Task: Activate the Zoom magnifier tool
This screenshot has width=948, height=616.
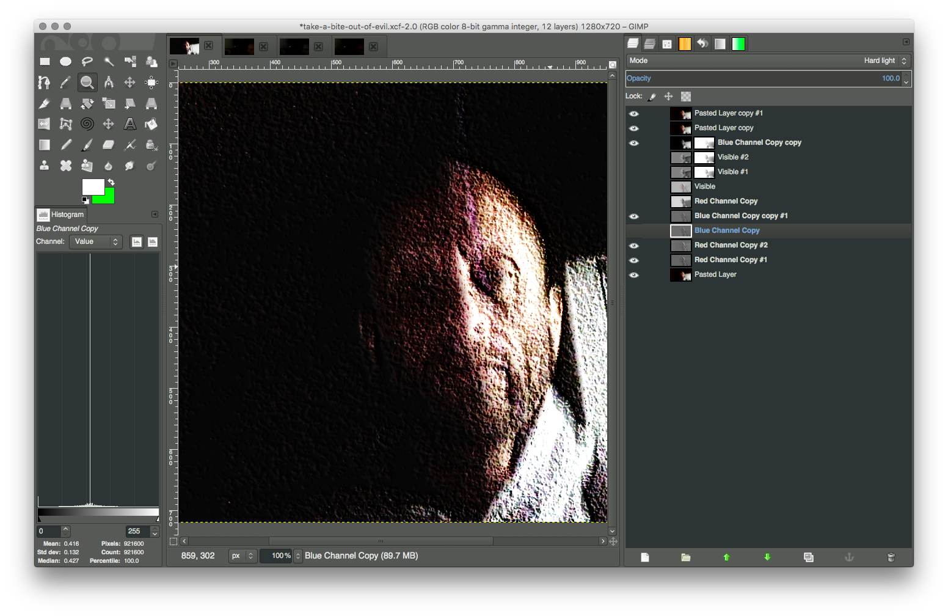Action: pos(87,82)
